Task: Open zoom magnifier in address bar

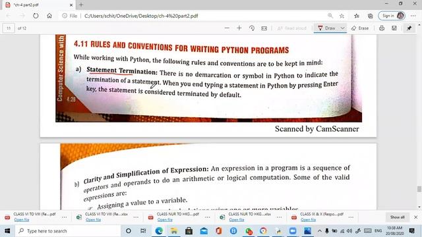Action: [x=330, y=16]
